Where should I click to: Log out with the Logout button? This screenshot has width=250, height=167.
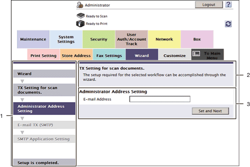click(208, 5)
